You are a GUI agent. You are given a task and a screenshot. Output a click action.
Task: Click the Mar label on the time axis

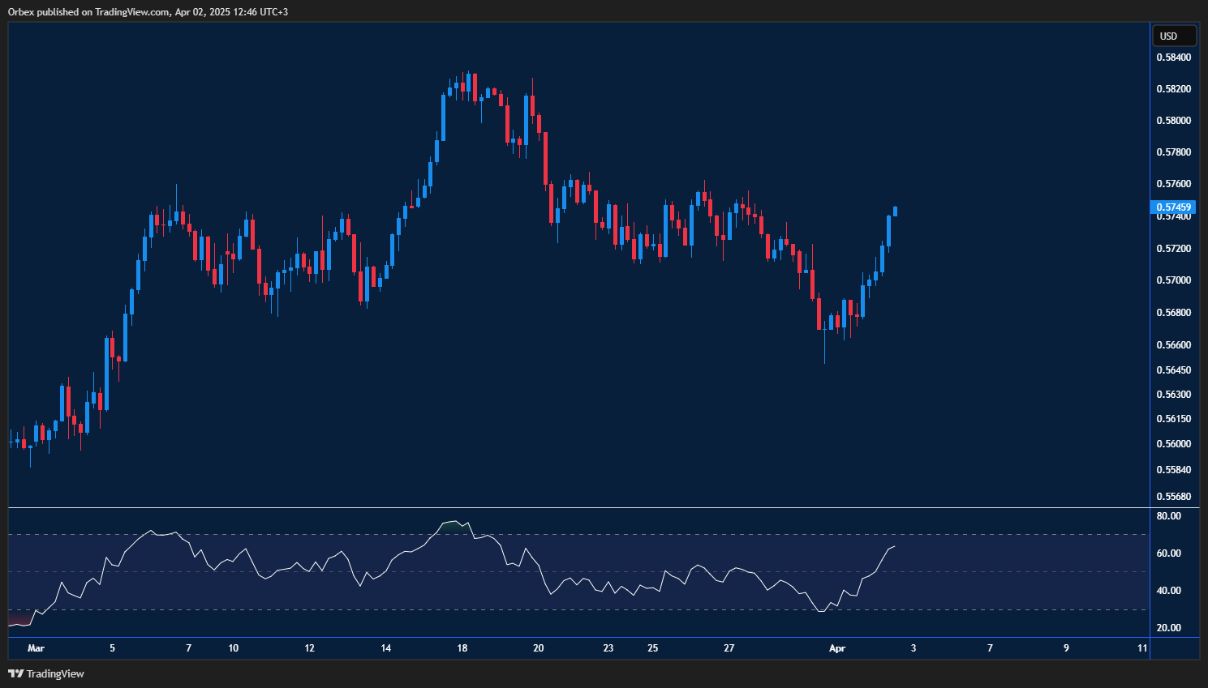click(x=36, y=648)
